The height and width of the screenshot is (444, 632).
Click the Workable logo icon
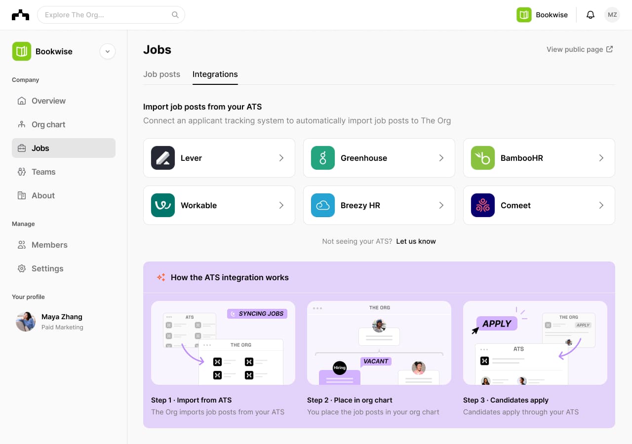163,205
